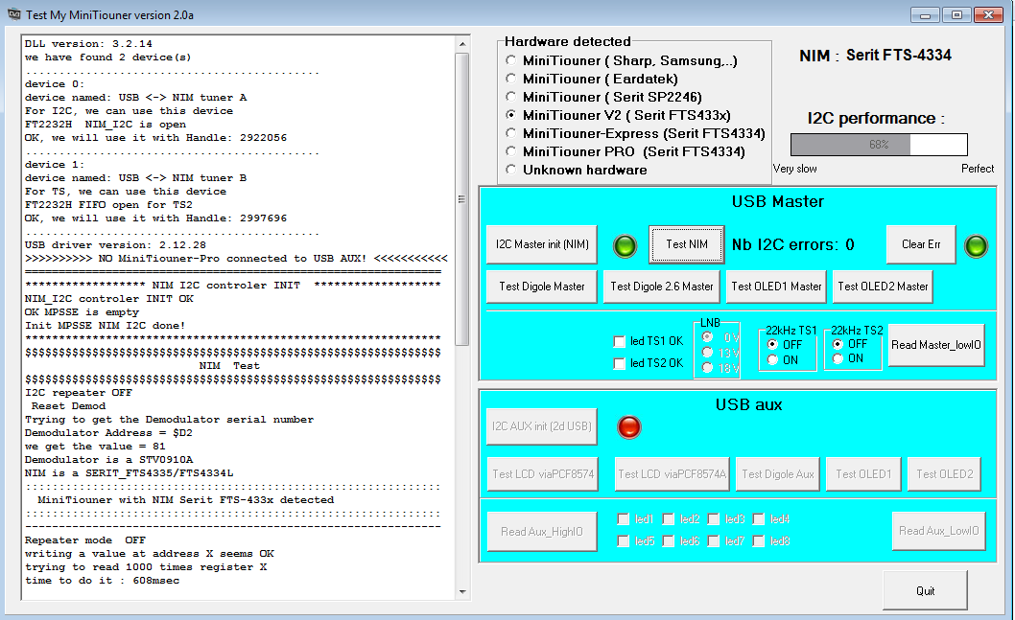This screenshot has width=1015, height=620.
Task: Click 'Demodulator is a STV0910A' log line
Action: pos(108,460)
